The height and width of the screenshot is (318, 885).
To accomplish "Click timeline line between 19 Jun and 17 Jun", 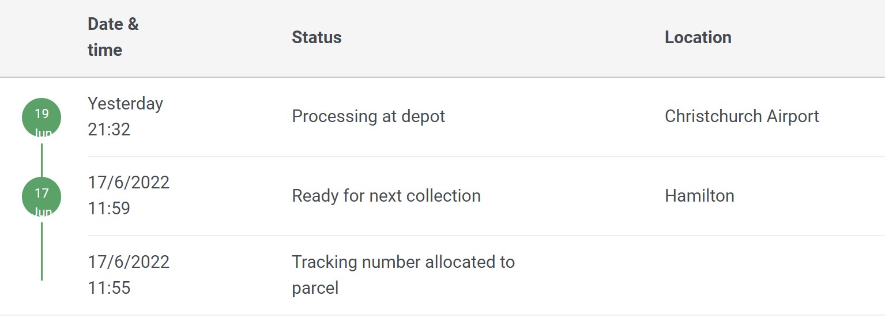I will (x=42, y=160).
